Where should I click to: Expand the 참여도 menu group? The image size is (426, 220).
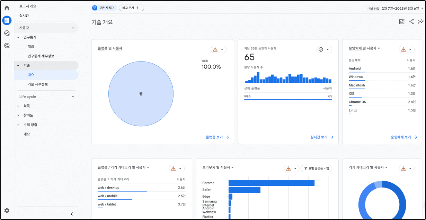[18, 115]
